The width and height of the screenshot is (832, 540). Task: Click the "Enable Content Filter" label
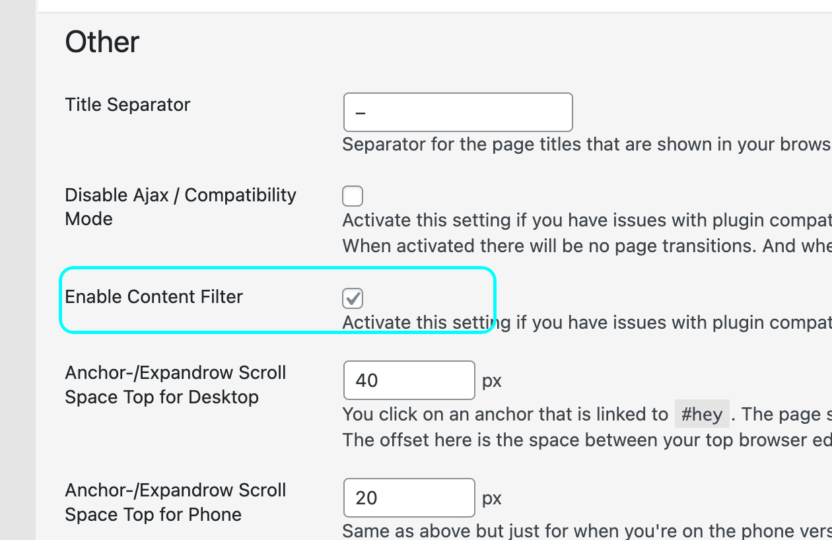(x=154, y=297)
